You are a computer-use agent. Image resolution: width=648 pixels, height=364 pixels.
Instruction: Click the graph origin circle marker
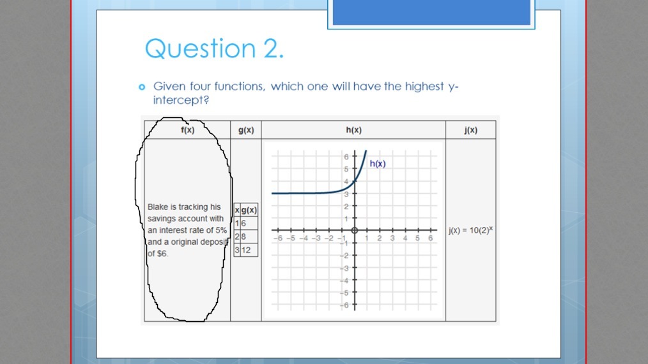355,230
